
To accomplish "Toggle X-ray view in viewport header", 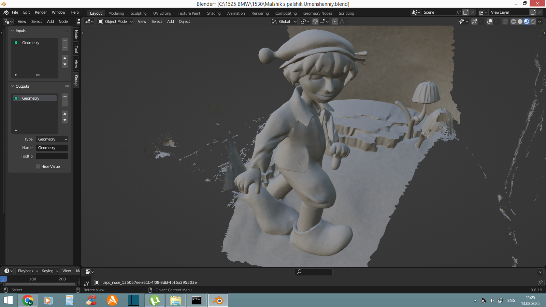I will (x=505, y=21).
